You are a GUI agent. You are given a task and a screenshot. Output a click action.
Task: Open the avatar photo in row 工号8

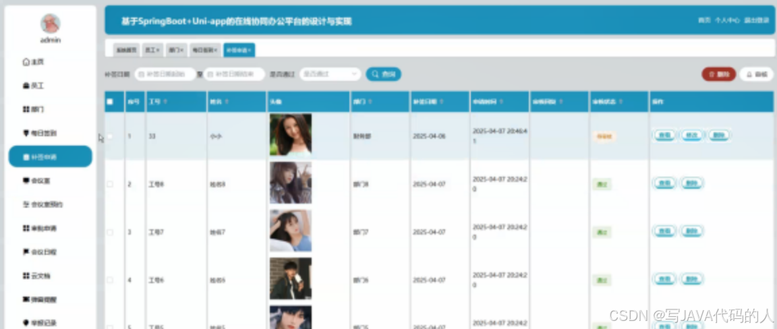(291, 183)
